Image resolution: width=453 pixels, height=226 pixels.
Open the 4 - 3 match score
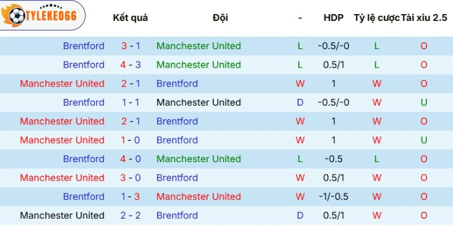[130, 65]
